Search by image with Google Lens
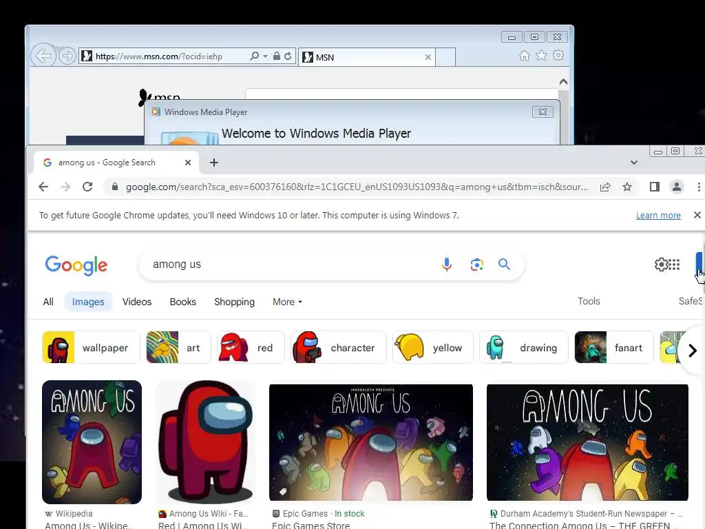Image resolution: width=705 pixels, height=529 pixels. [476, 264]
